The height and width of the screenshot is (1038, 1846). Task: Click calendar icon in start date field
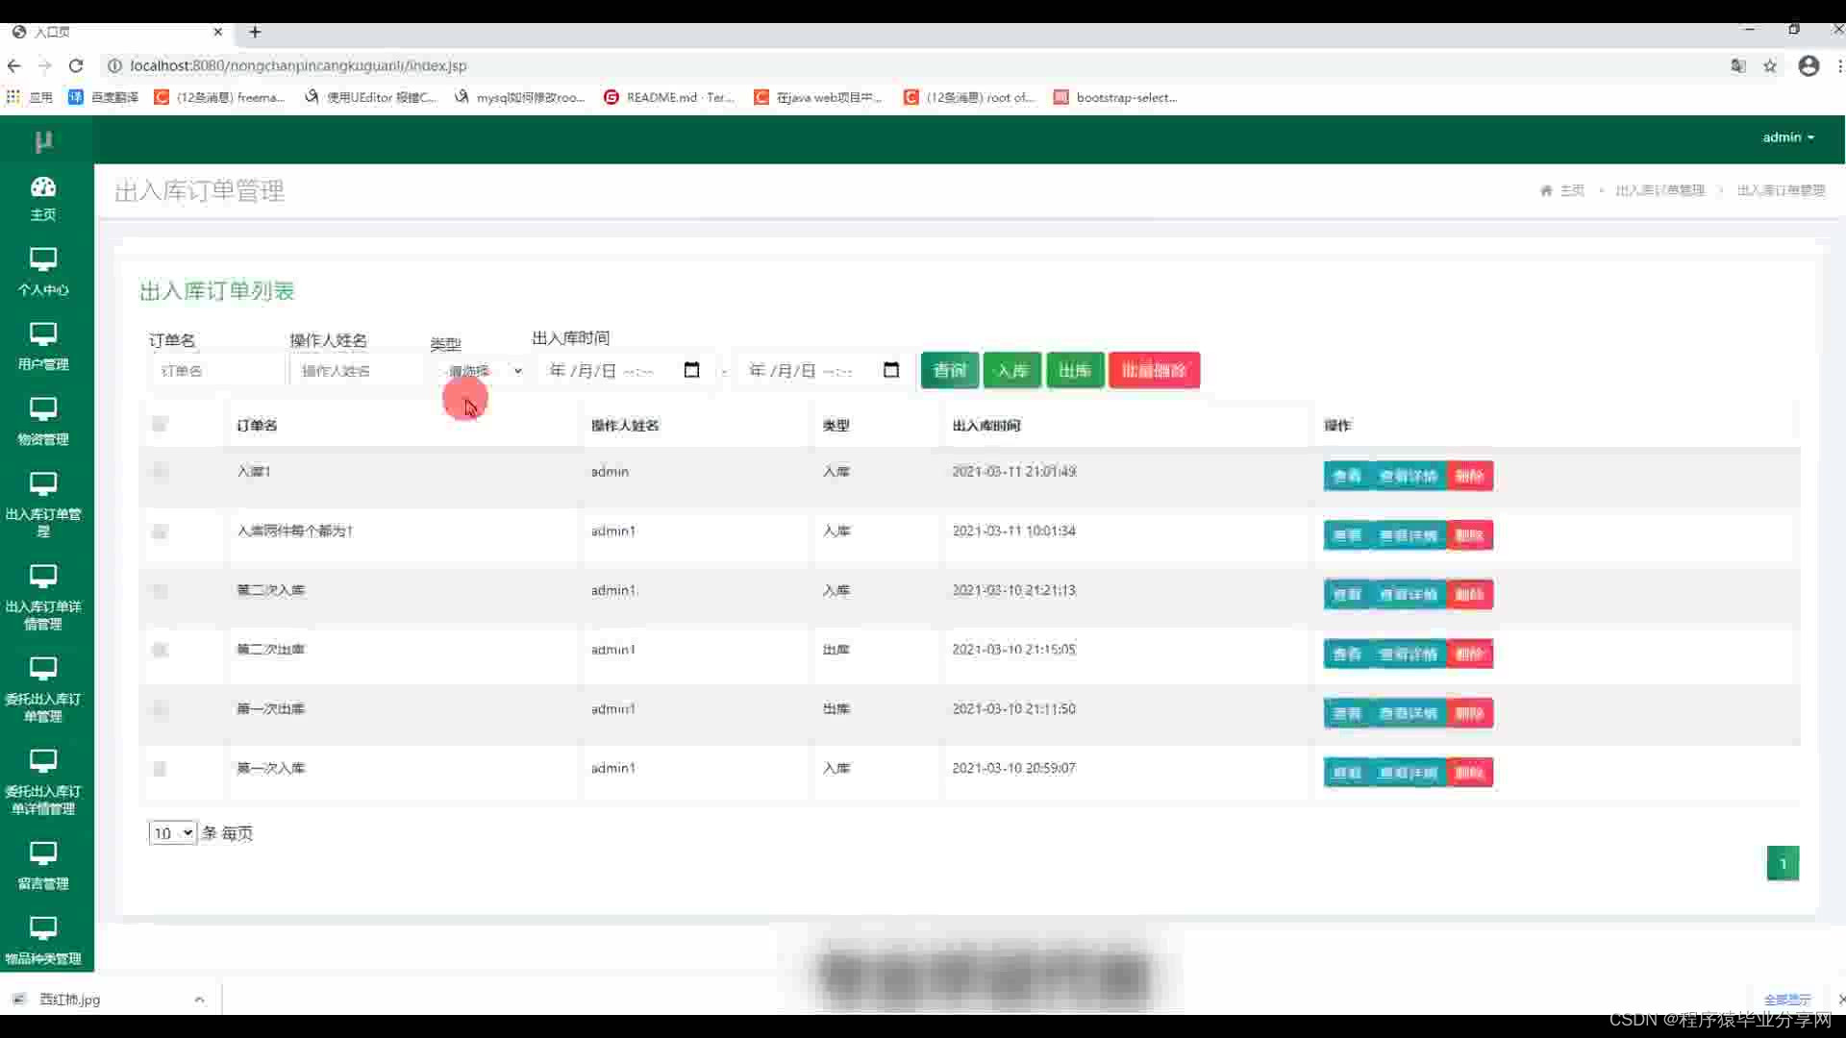(x=691, y=370)
